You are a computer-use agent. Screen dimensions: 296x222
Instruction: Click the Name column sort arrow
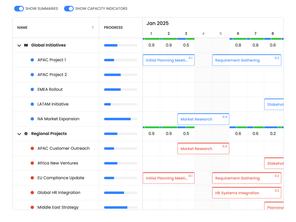(x=93, y=27)
